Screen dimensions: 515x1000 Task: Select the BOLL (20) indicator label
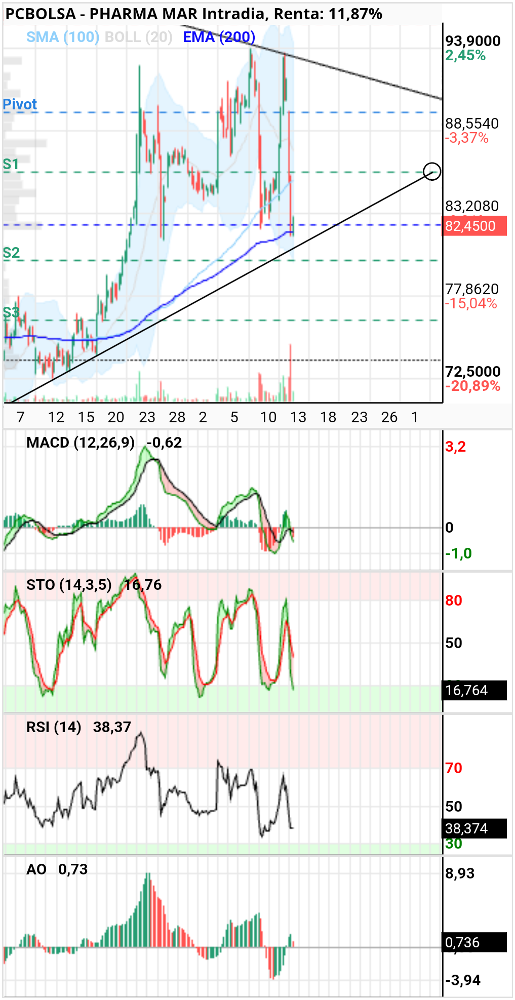[x=138, y=37]
